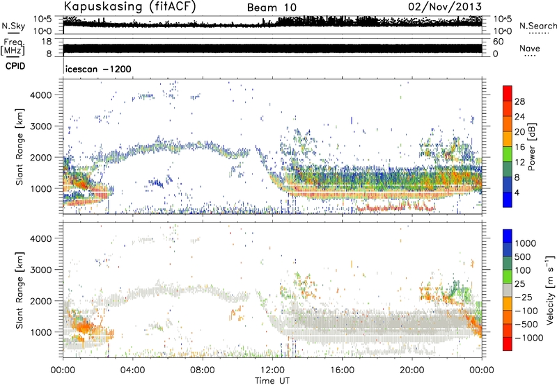Click the Velocity [m s⁻¹] colorbar
This screenshot has height=385, width=557.
(508, 290)
